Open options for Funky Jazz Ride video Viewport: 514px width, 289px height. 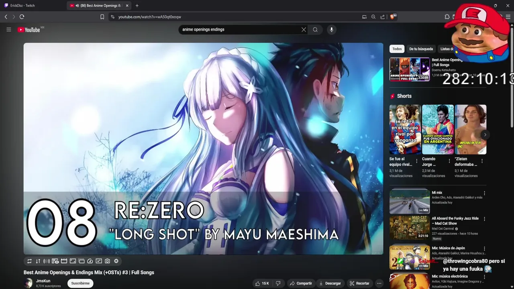coord(484,219)
